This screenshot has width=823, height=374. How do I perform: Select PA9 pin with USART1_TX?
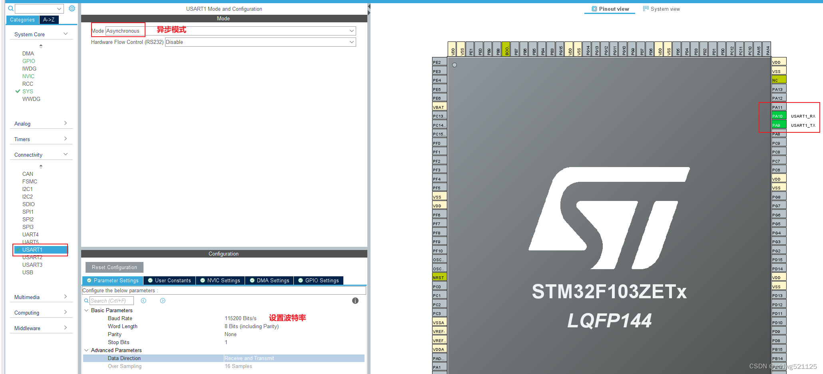point(779,125)
